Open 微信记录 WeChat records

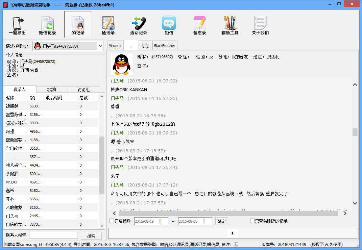pyautogui.click(x=47, y=25)
